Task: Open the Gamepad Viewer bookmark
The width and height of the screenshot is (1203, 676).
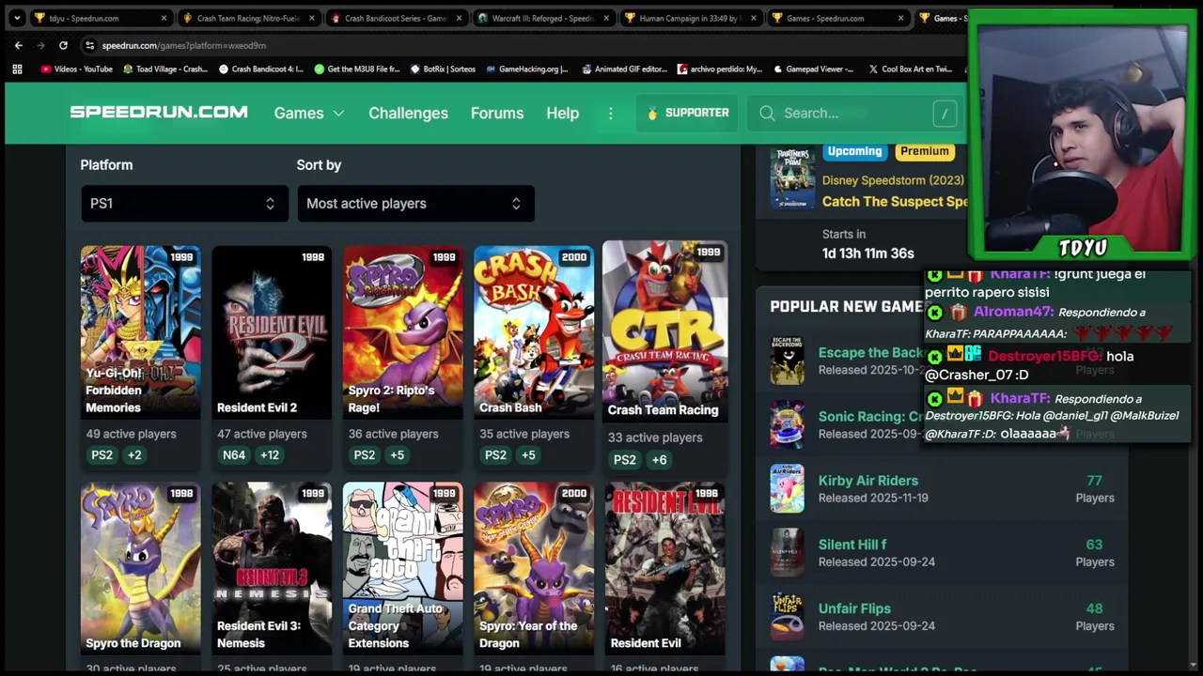Action: click(813, 69)
